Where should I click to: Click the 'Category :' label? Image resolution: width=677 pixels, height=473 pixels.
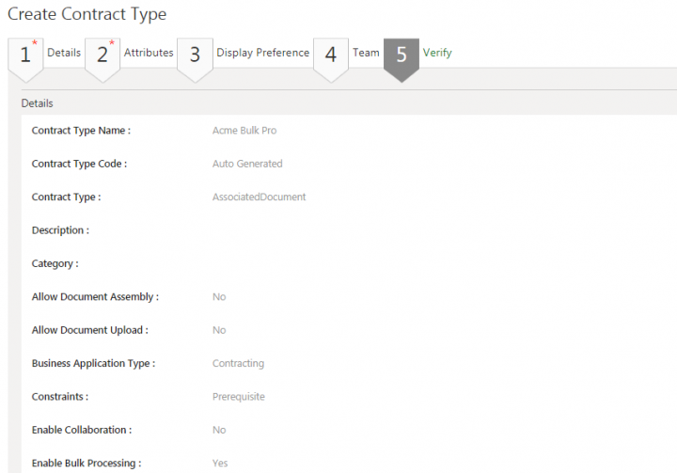coord(55,263)
